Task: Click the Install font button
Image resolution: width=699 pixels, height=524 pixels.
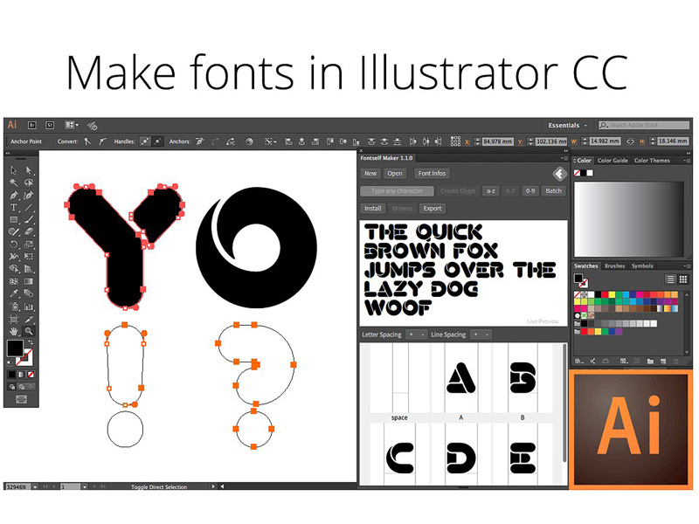Action: 373,208
